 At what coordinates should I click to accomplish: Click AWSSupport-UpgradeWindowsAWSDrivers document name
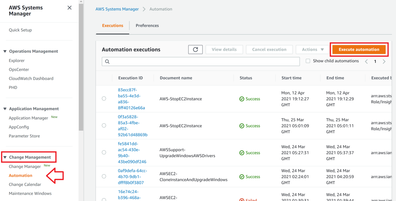coord(187,153)
